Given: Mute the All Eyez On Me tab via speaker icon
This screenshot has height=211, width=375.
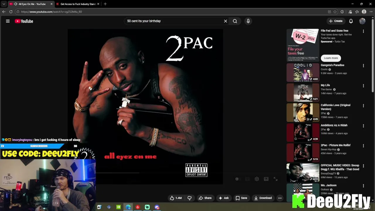Looking at the screenshot, I should pyautogui.click(x=16, y=4).
